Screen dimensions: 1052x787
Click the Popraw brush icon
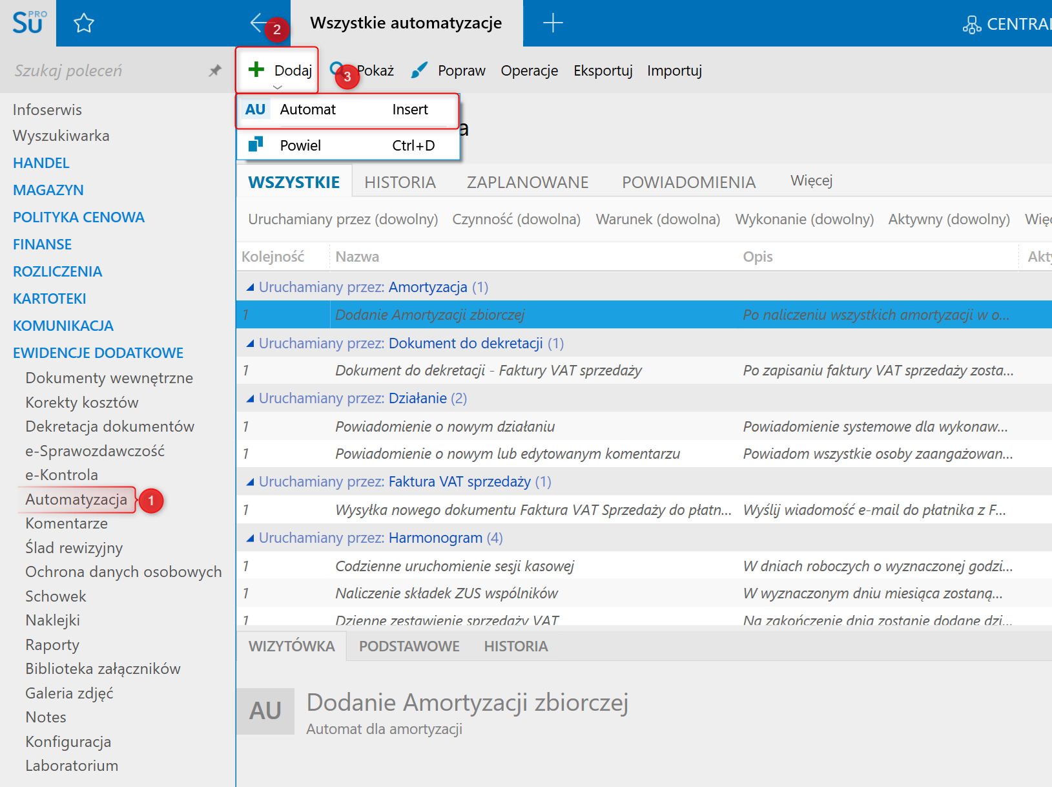(419, 70)
